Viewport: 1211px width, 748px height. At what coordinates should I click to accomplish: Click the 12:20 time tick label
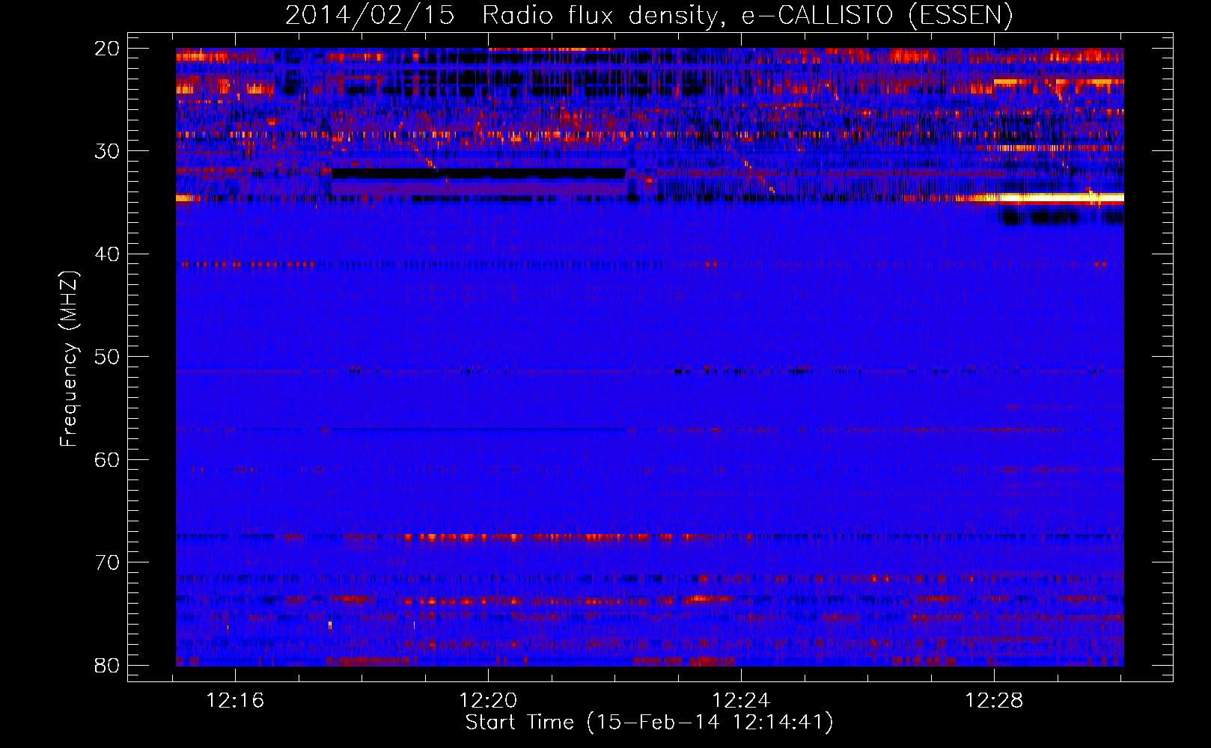click(x=488, y=701)
